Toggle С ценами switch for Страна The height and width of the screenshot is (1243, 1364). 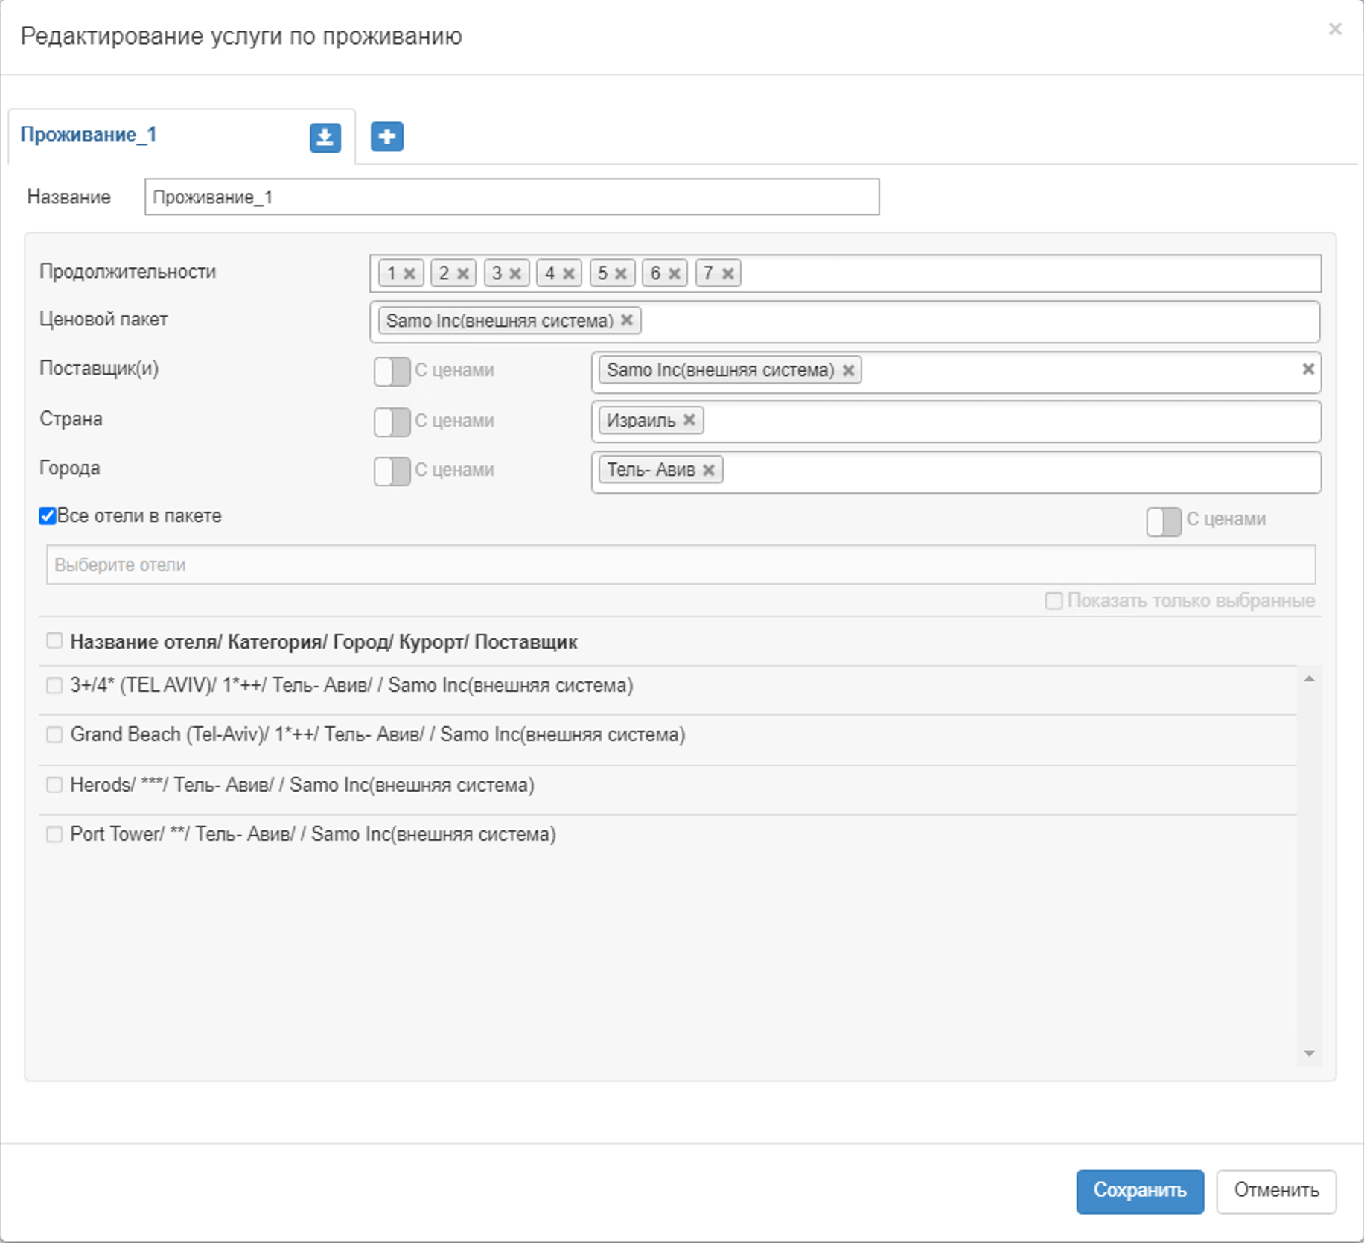392,422
